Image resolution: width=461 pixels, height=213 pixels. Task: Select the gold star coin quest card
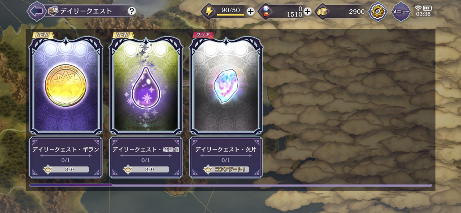tap(66, 85)
